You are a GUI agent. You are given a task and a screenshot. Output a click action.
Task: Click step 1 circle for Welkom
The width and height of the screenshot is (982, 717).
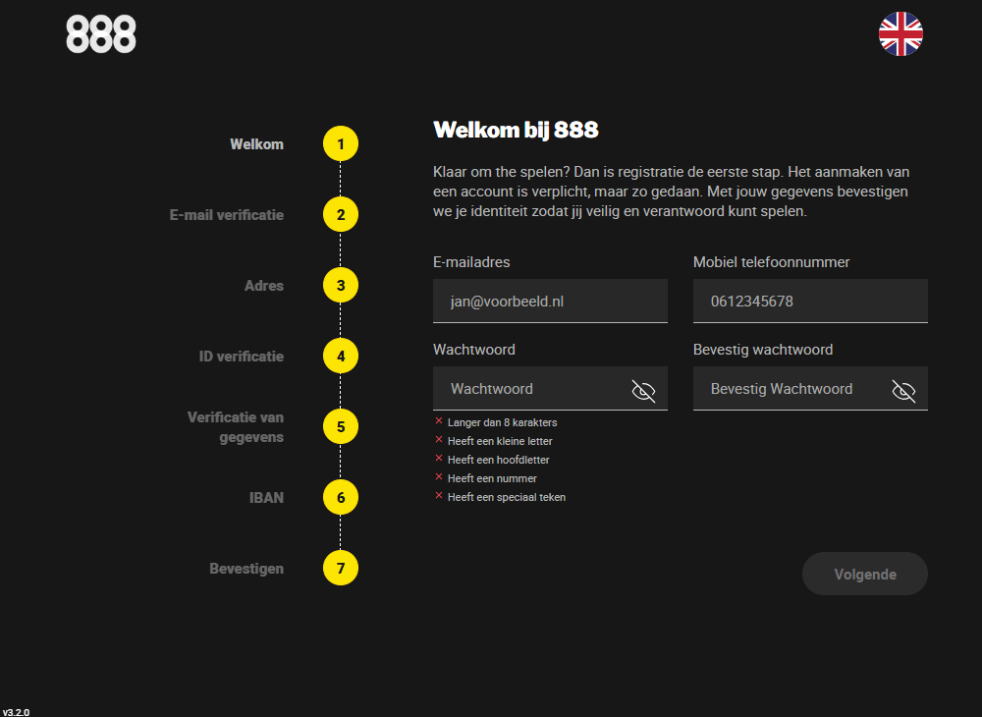[x=341, y=144]
